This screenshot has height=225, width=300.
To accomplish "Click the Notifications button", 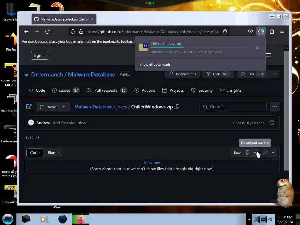I will pos(183,74).
